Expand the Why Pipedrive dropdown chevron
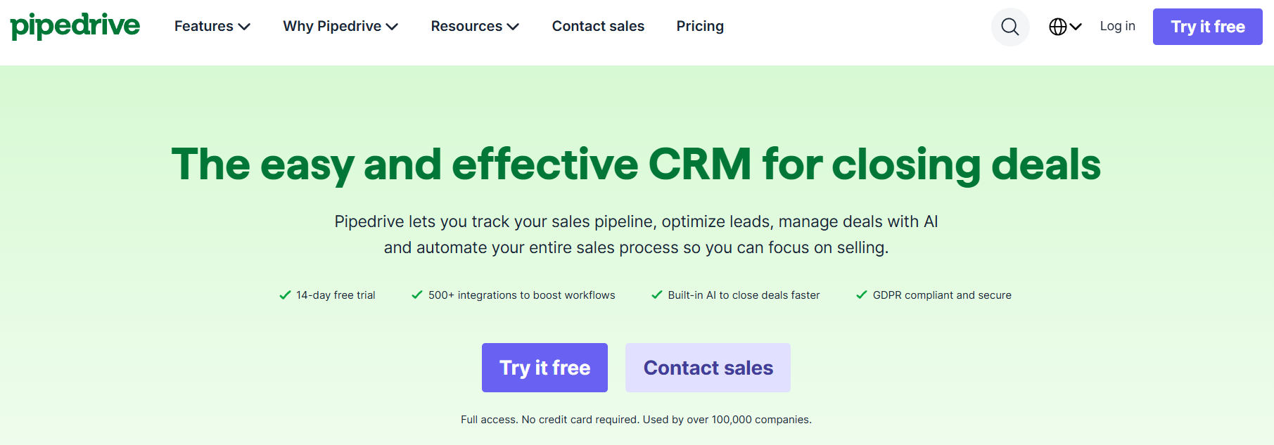The image size is (1274, 445). click(x=392, y=27)
